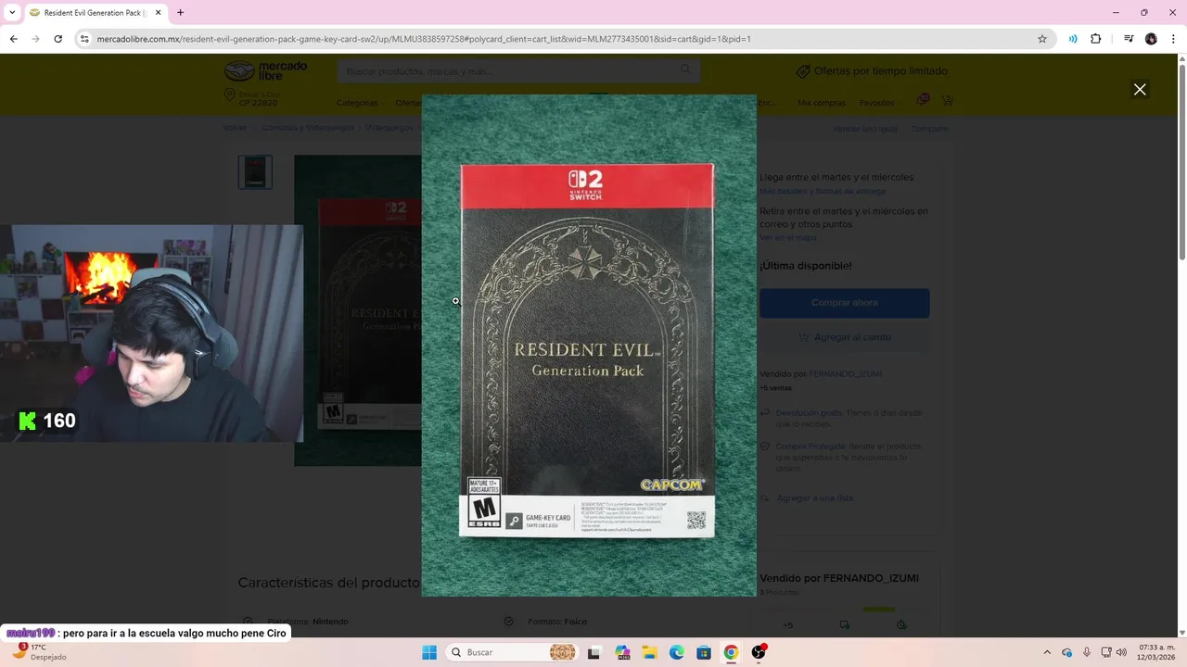
Task: Click the Compartir link
Action: (x=929, y=129)
